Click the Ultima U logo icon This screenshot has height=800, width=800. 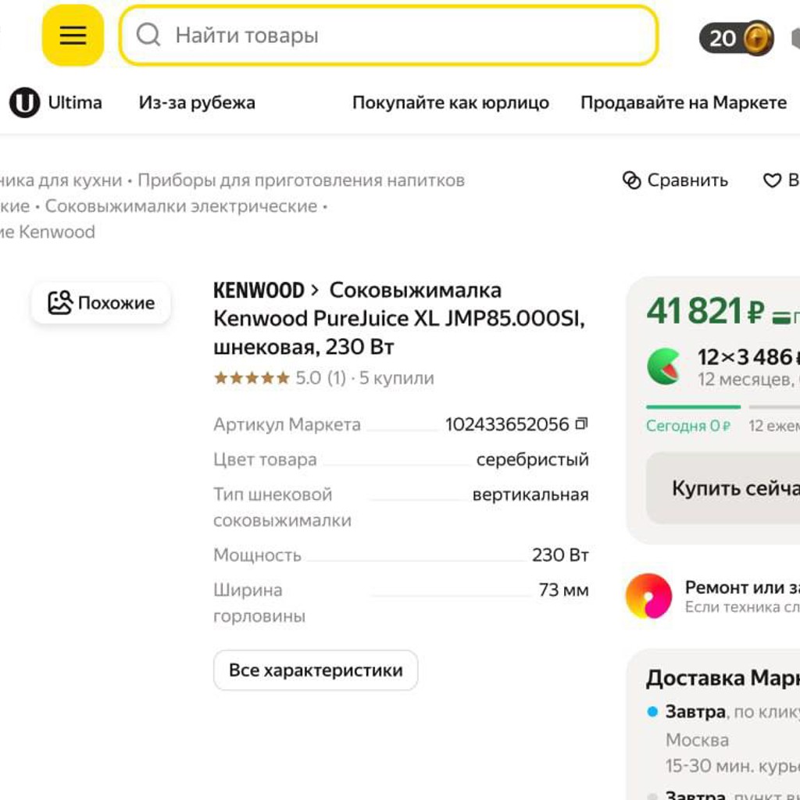[24, 102]
